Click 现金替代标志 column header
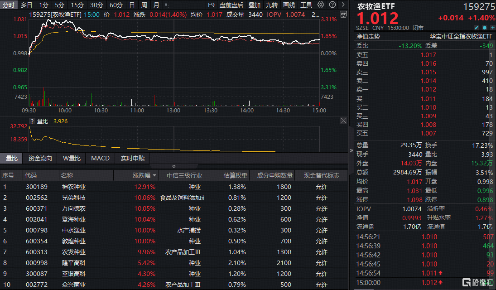 pos(322,175)
